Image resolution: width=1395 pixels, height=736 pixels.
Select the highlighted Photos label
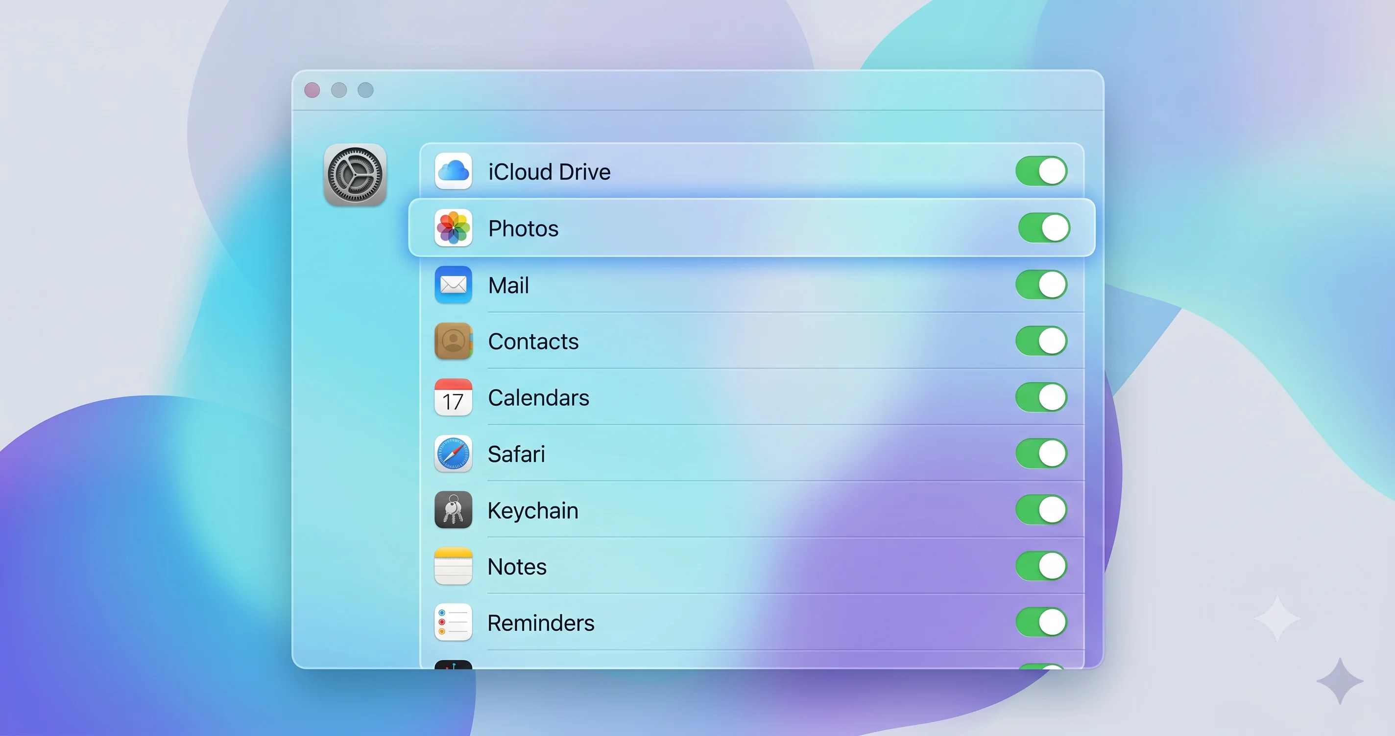tap(523, 229)
